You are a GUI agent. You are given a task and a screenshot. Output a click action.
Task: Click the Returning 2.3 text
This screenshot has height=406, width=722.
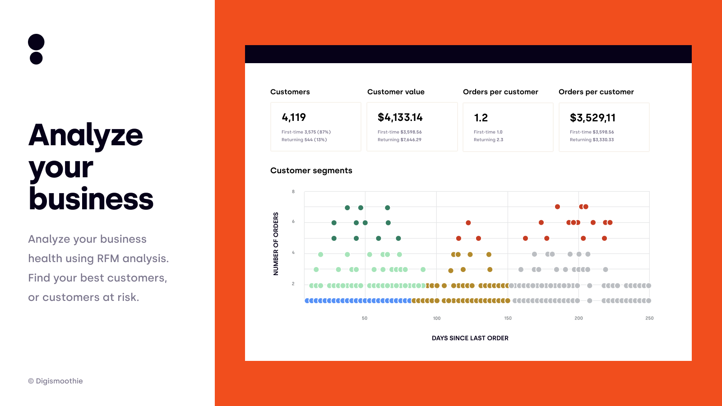tap(488, 140)
